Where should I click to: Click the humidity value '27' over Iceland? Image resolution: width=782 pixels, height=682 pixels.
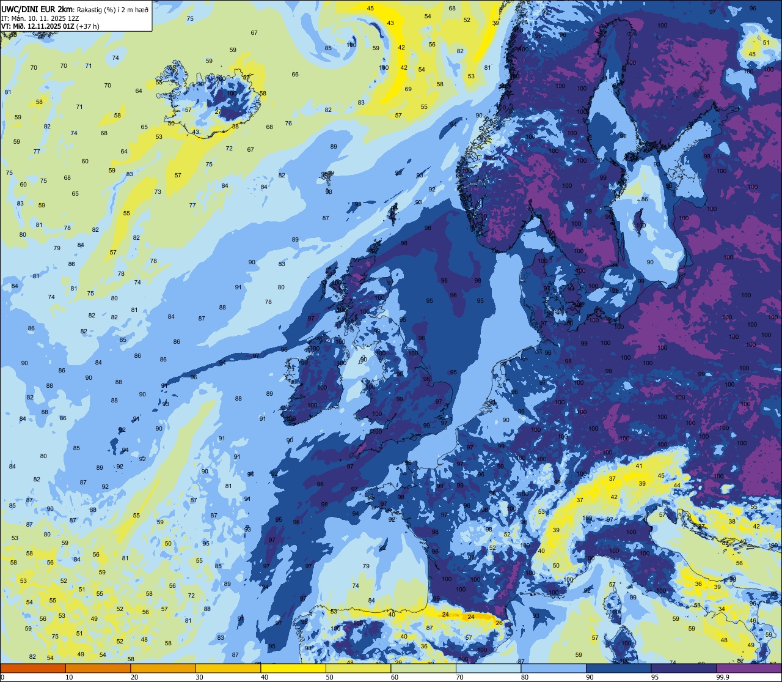[x=218, y=111]
